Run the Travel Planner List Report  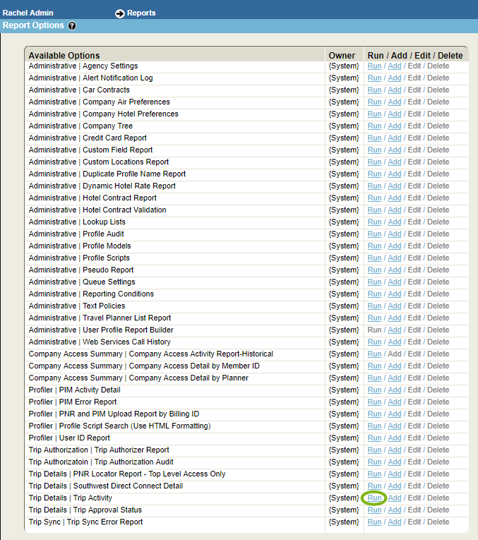[x=374, y=318]
